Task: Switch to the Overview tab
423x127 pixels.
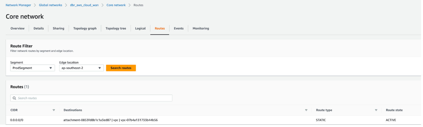Action: click(17, 28)
